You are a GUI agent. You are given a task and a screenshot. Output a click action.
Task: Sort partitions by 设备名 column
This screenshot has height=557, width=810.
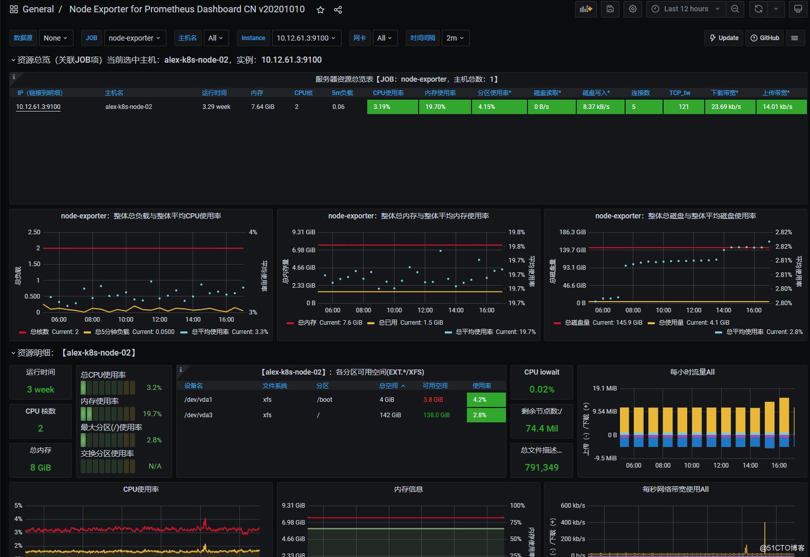pos(194,386)
